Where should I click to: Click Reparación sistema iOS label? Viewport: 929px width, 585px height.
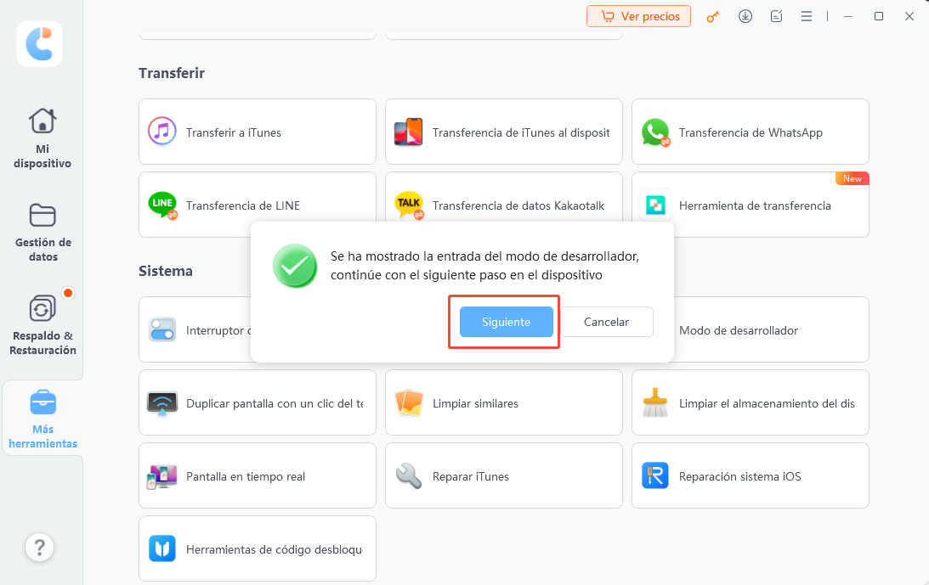740,476
